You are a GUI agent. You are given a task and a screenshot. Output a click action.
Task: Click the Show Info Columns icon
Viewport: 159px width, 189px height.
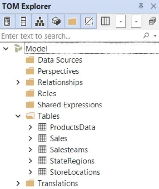coord(106,21)
